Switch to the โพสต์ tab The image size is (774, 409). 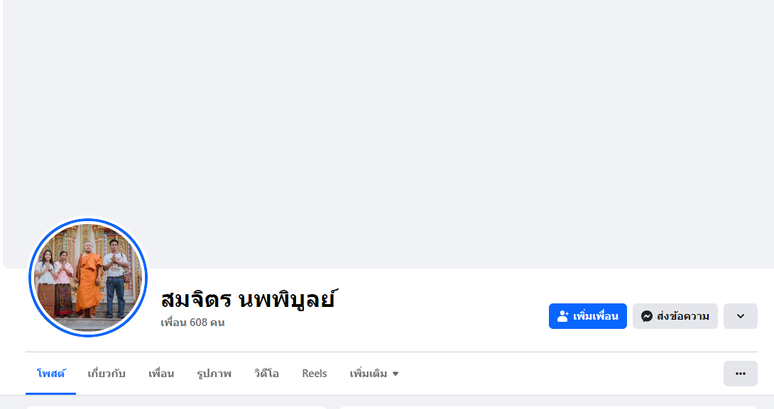point(50,374)
